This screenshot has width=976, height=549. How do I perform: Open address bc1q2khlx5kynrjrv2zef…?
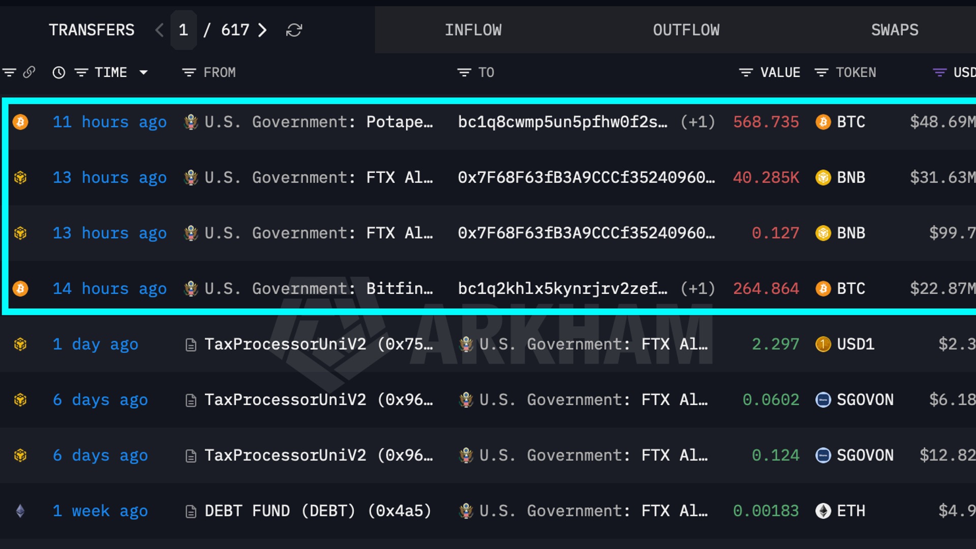pos(563,289)
